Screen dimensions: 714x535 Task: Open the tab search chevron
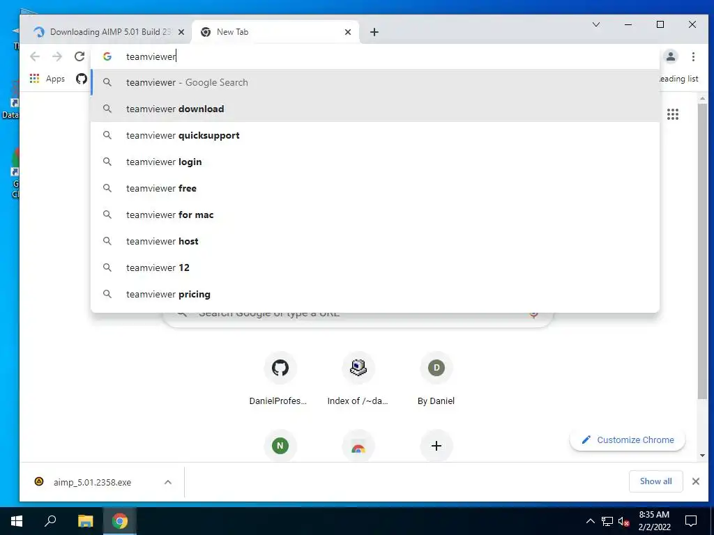[596, 24]
